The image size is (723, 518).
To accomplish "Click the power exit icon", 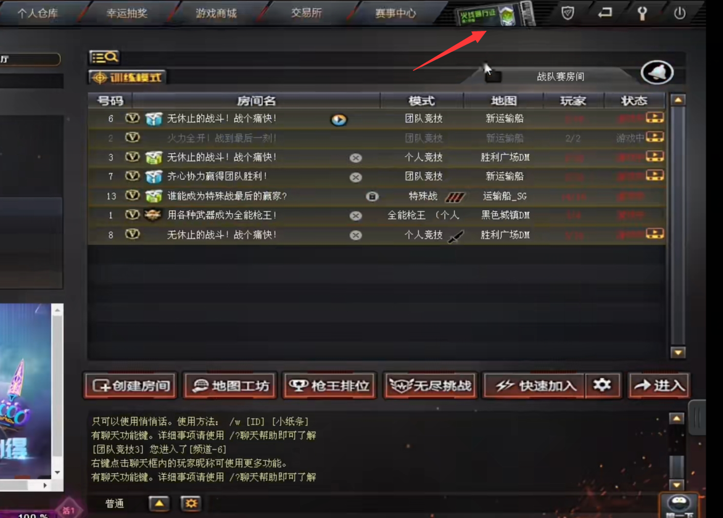I will pos(680,13).
